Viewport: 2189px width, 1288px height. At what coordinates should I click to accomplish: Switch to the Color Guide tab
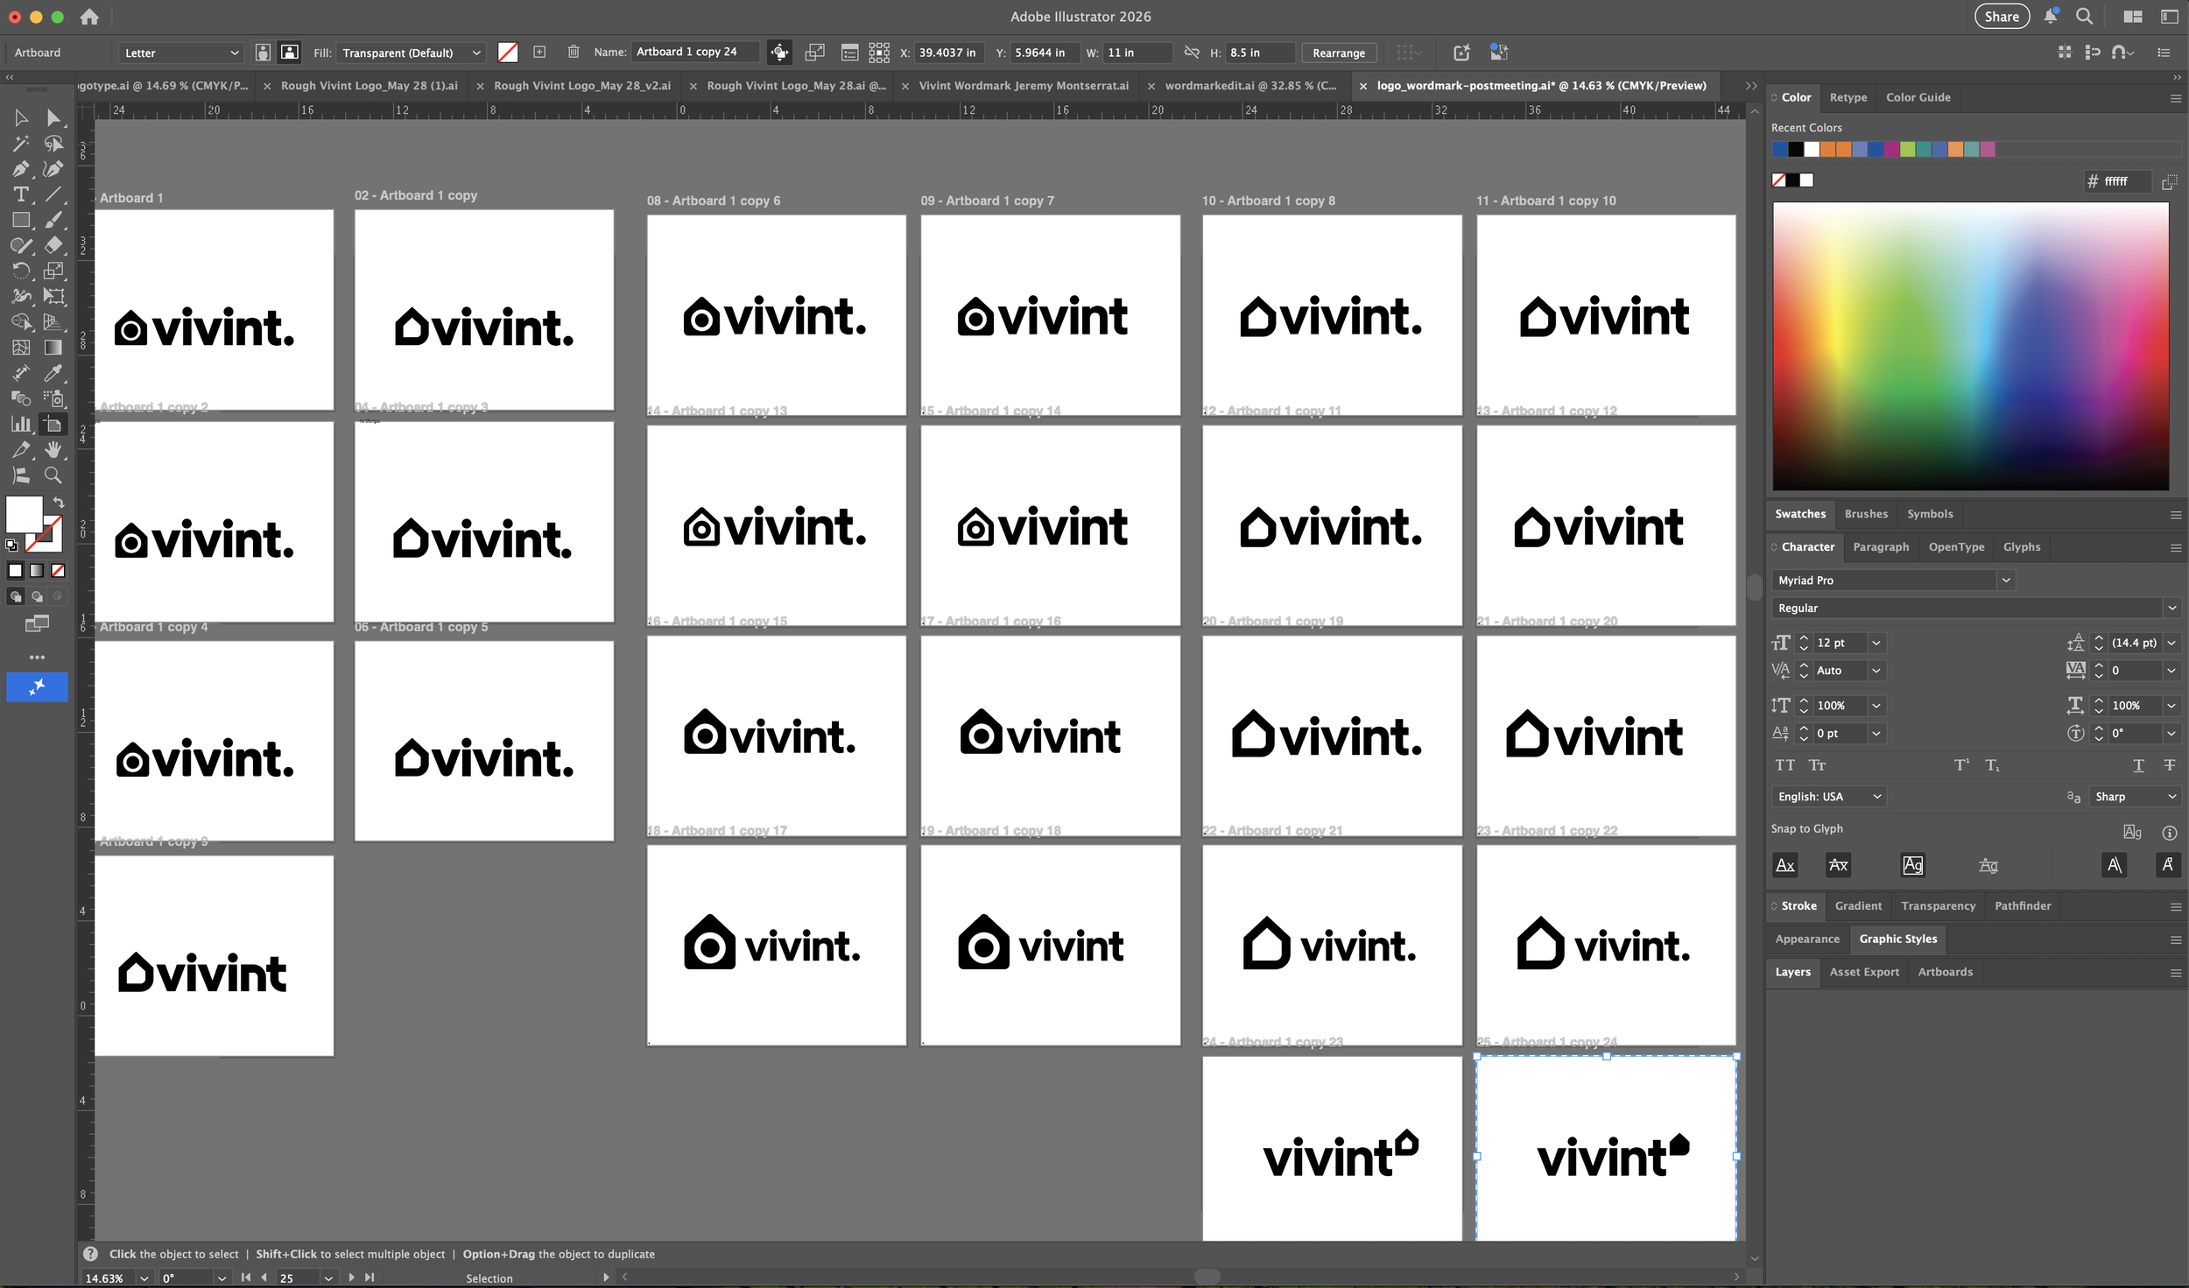(x=1918, y=97)
